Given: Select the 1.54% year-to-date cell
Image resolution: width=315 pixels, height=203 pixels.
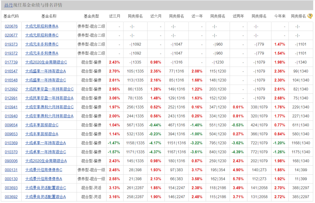Looking at the screenshot, I should click(280, 53).
